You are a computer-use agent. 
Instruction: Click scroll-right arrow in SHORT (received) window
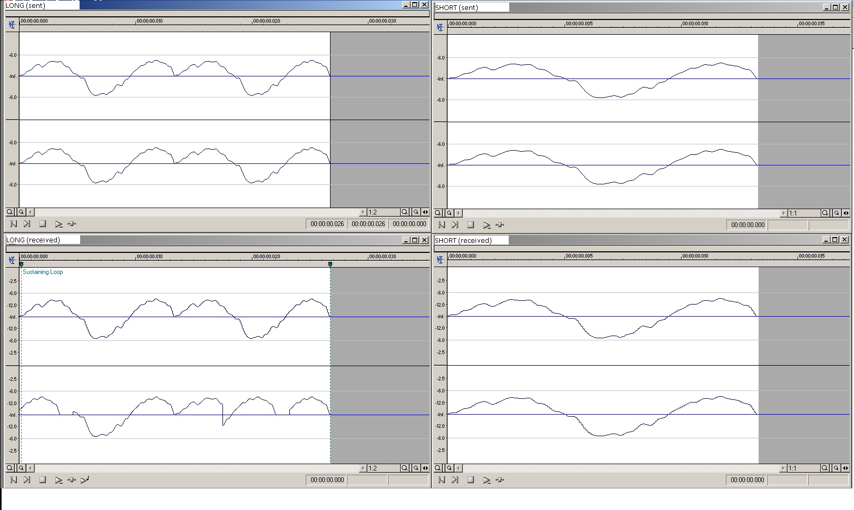783,468
